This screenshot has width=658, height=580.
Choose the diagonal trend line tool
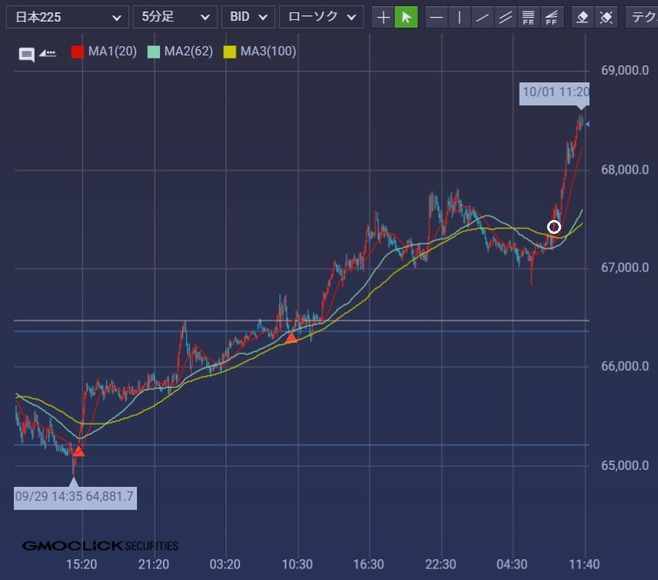(x=483, y=17)
